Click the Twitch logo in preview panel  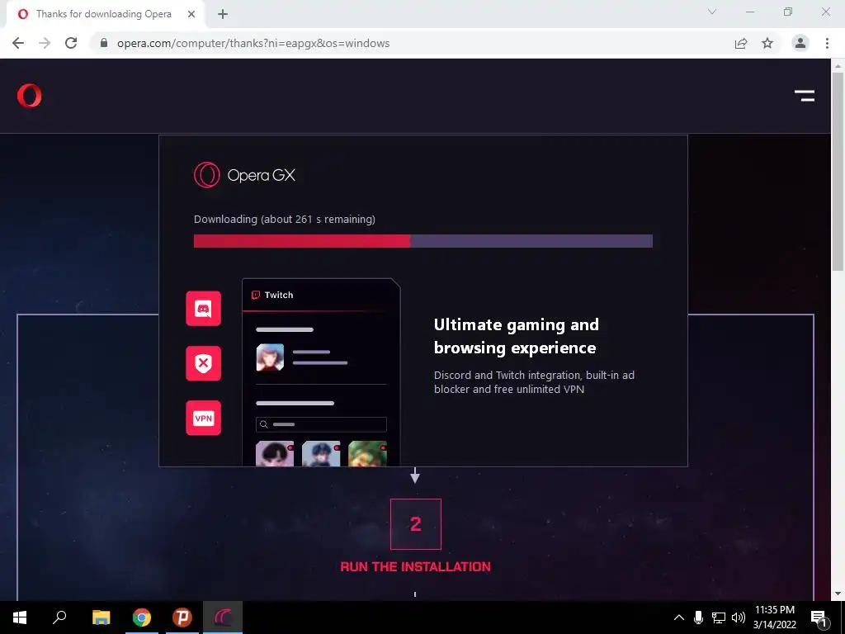(256, 295)
